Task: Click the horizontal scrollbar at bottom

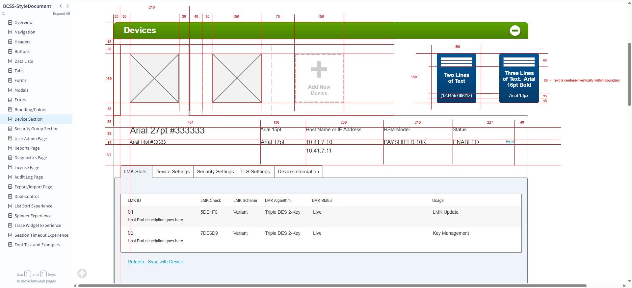Action: tap(332, 286)
